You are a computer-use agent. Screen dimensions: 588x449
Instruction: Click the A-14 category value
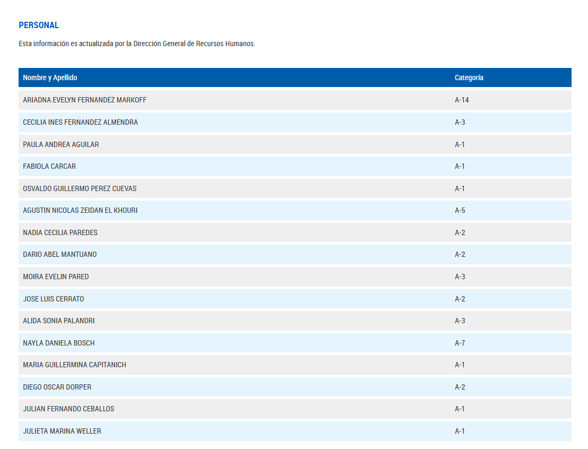tap(462, 100)
